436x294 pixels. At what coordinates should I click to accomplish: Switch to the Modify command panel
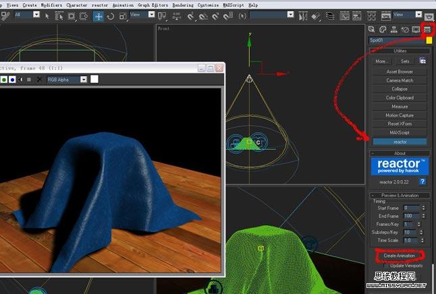[x=383, y=29]
